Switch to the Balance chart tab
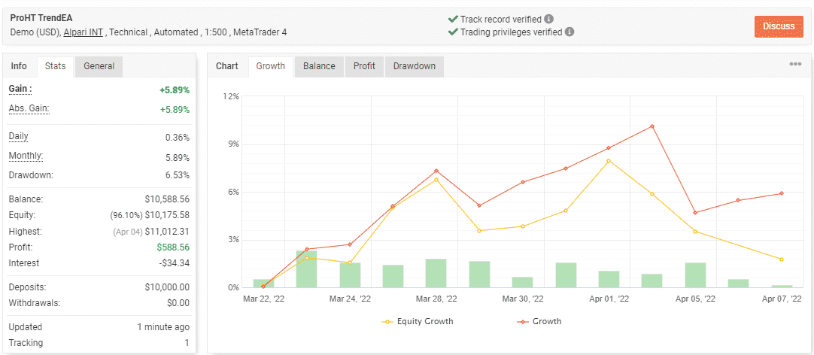 319,66
